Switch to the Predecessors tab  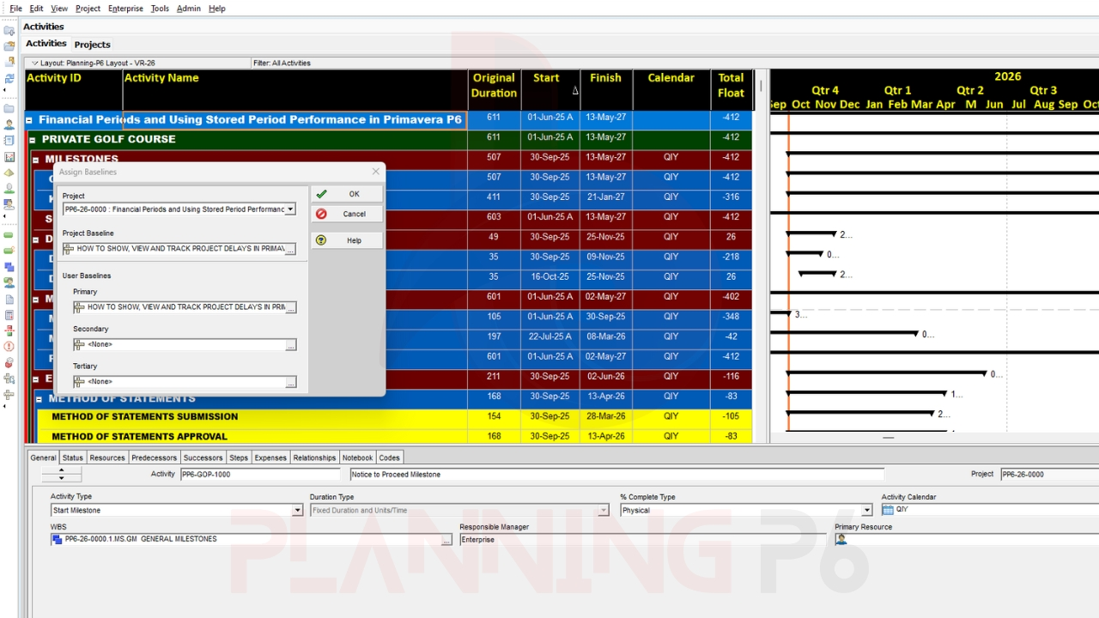(154, 457)
